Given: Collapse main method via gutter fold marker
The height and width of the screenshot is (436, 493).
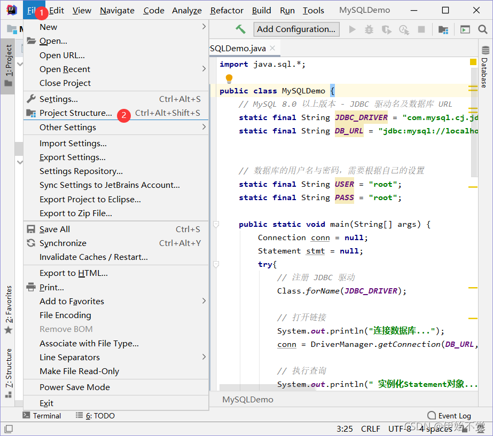Looking at the screenshot, I should tap(216, 224).
